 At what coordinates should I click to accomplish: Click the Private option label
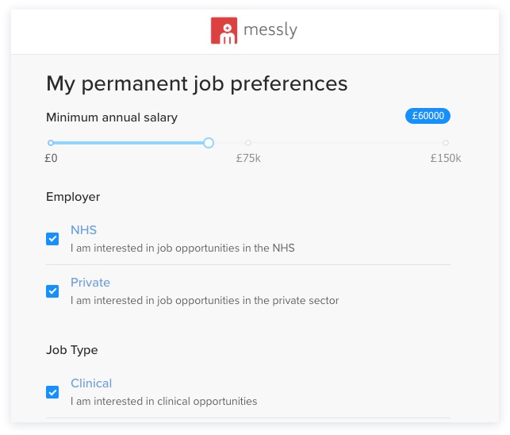tap(90, 283)
